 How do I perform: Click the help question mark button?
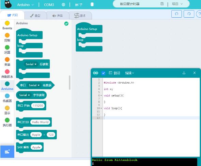click(199, 14)
